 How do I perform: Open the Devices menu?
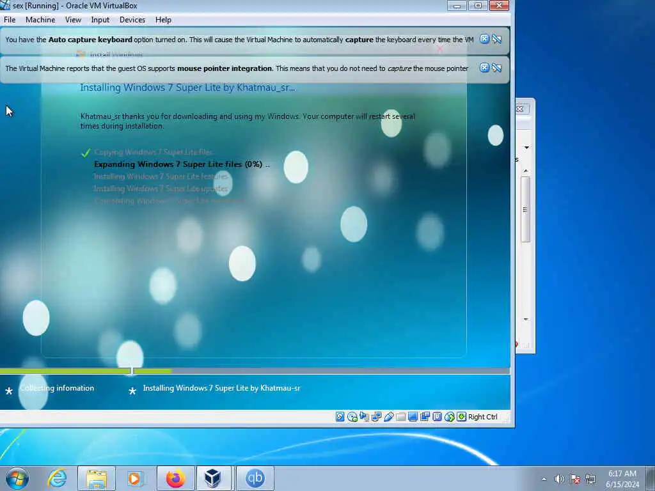pyautogui.click(x=132, y=20)
